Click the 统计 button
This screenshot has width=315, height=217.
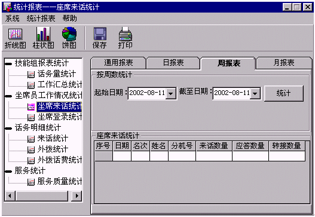283,93
